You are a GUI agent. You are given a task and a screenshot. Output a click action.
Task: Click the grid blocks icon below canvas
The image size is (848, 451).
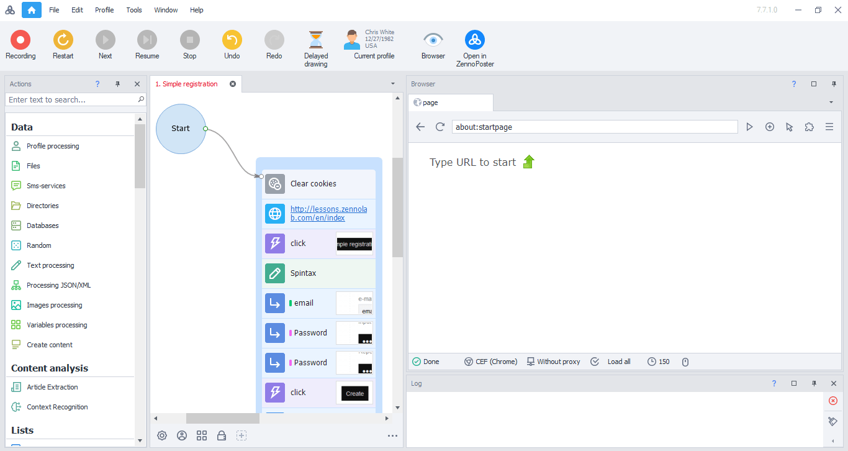coord(202,435)
